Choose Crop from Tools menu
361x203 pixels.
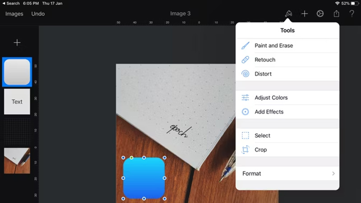(x=287, y=150)
